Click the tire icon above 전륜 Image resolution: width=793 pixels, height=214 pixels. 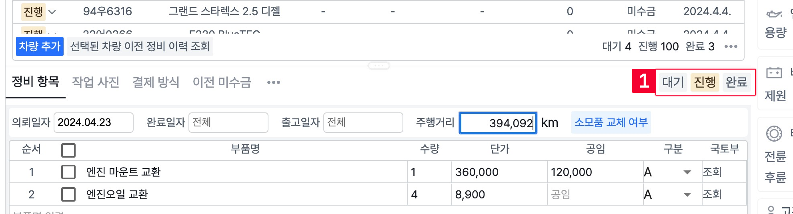(x=774, y=134)
